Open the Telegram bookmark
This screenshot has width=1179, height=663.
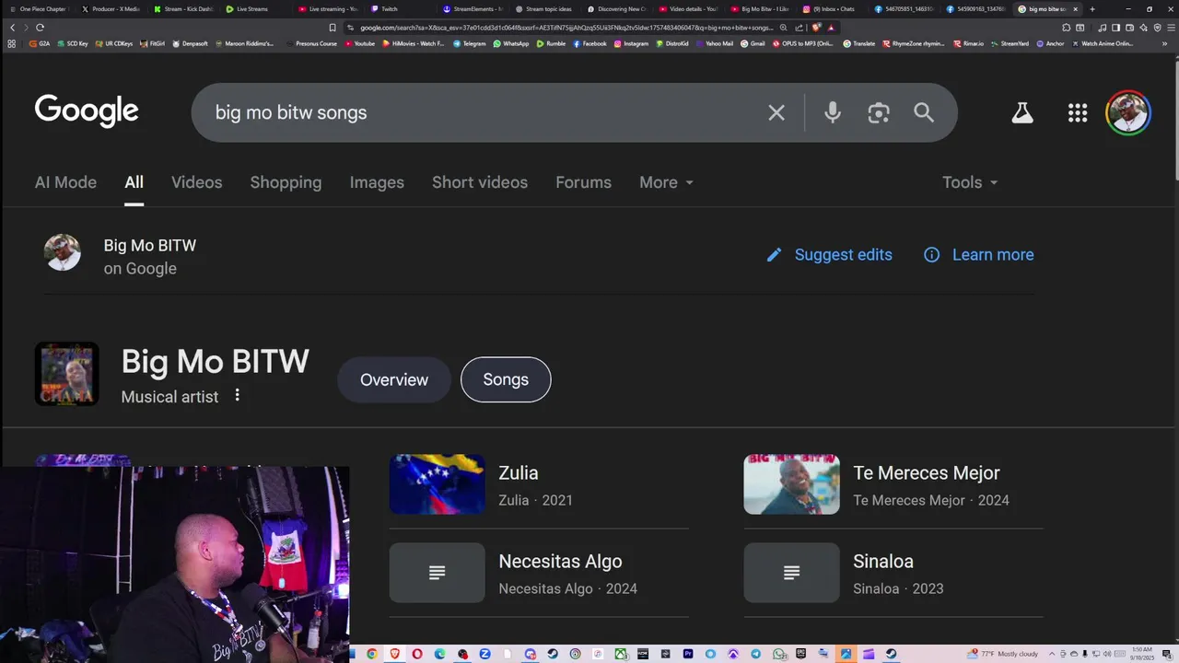point(470,43)
